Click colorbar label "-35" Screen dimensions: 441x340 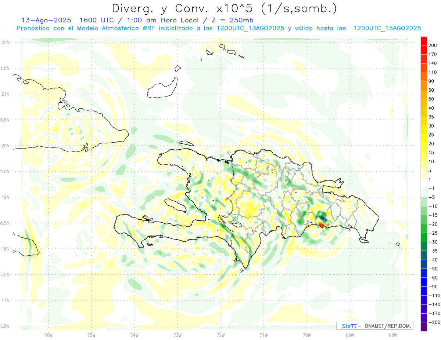pos(434,251)
